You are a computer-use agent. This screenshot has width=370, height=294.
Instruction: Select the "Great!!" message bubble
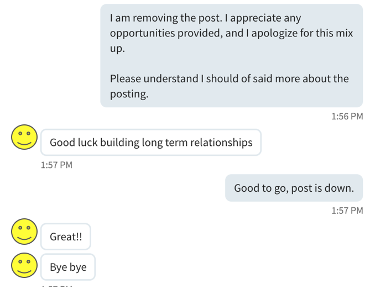(66, 237)
